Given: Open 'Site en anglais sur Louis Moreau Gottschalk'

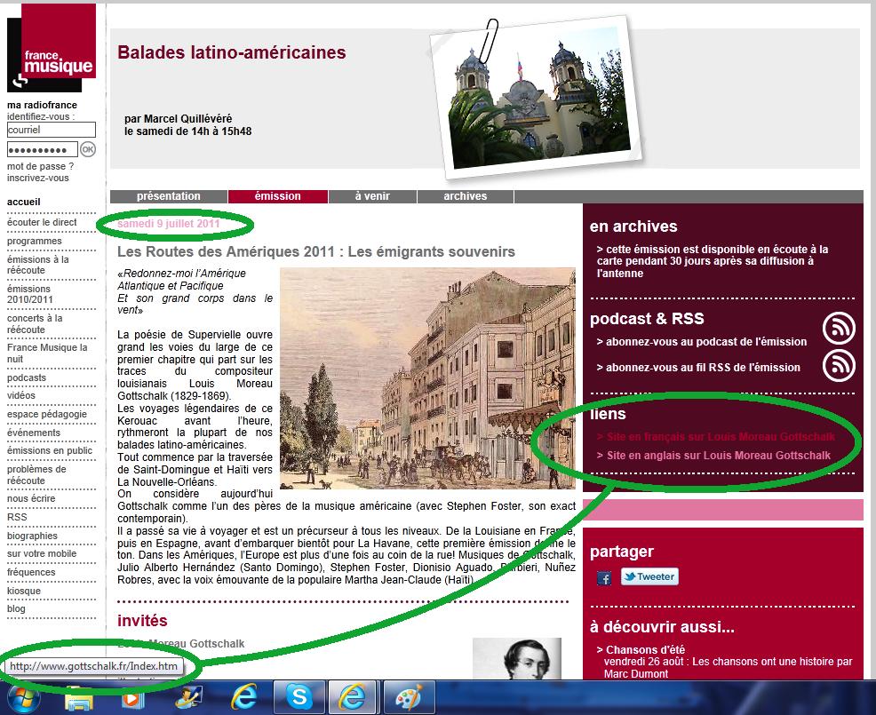Looking at the screenshot, I should 713,456.
